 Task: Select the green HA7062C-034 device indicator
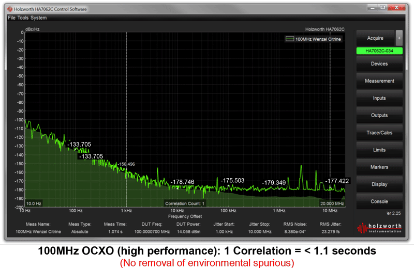pyautogui.click(x=379, y=51)
